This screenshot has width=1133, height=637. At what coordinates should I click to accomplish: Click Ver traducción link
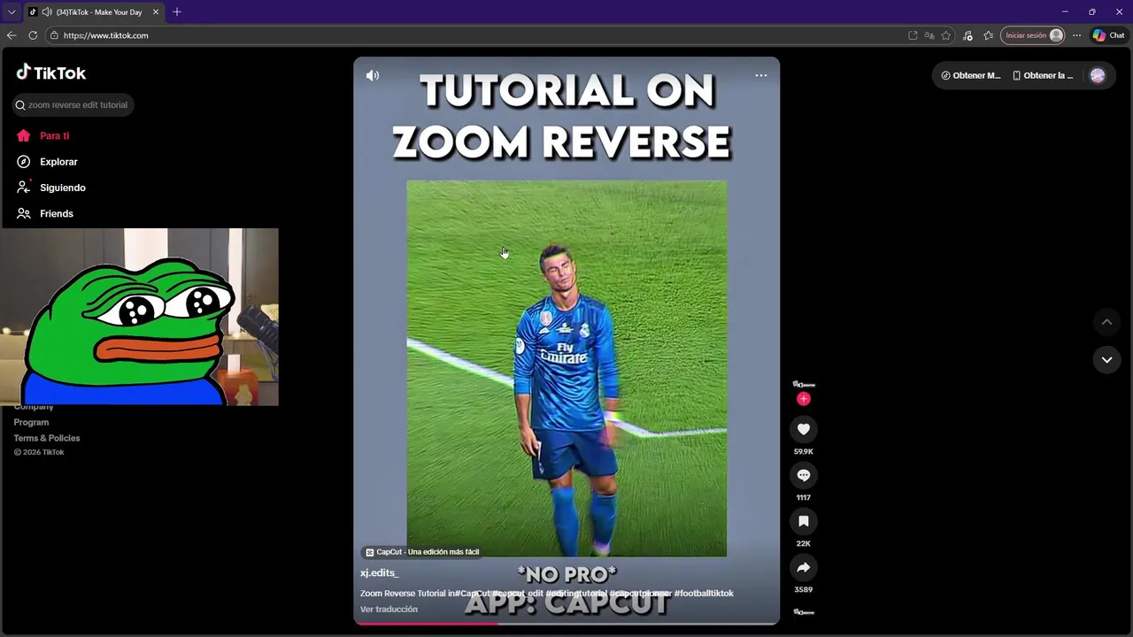pyautogui.click(x=389, y=609)
